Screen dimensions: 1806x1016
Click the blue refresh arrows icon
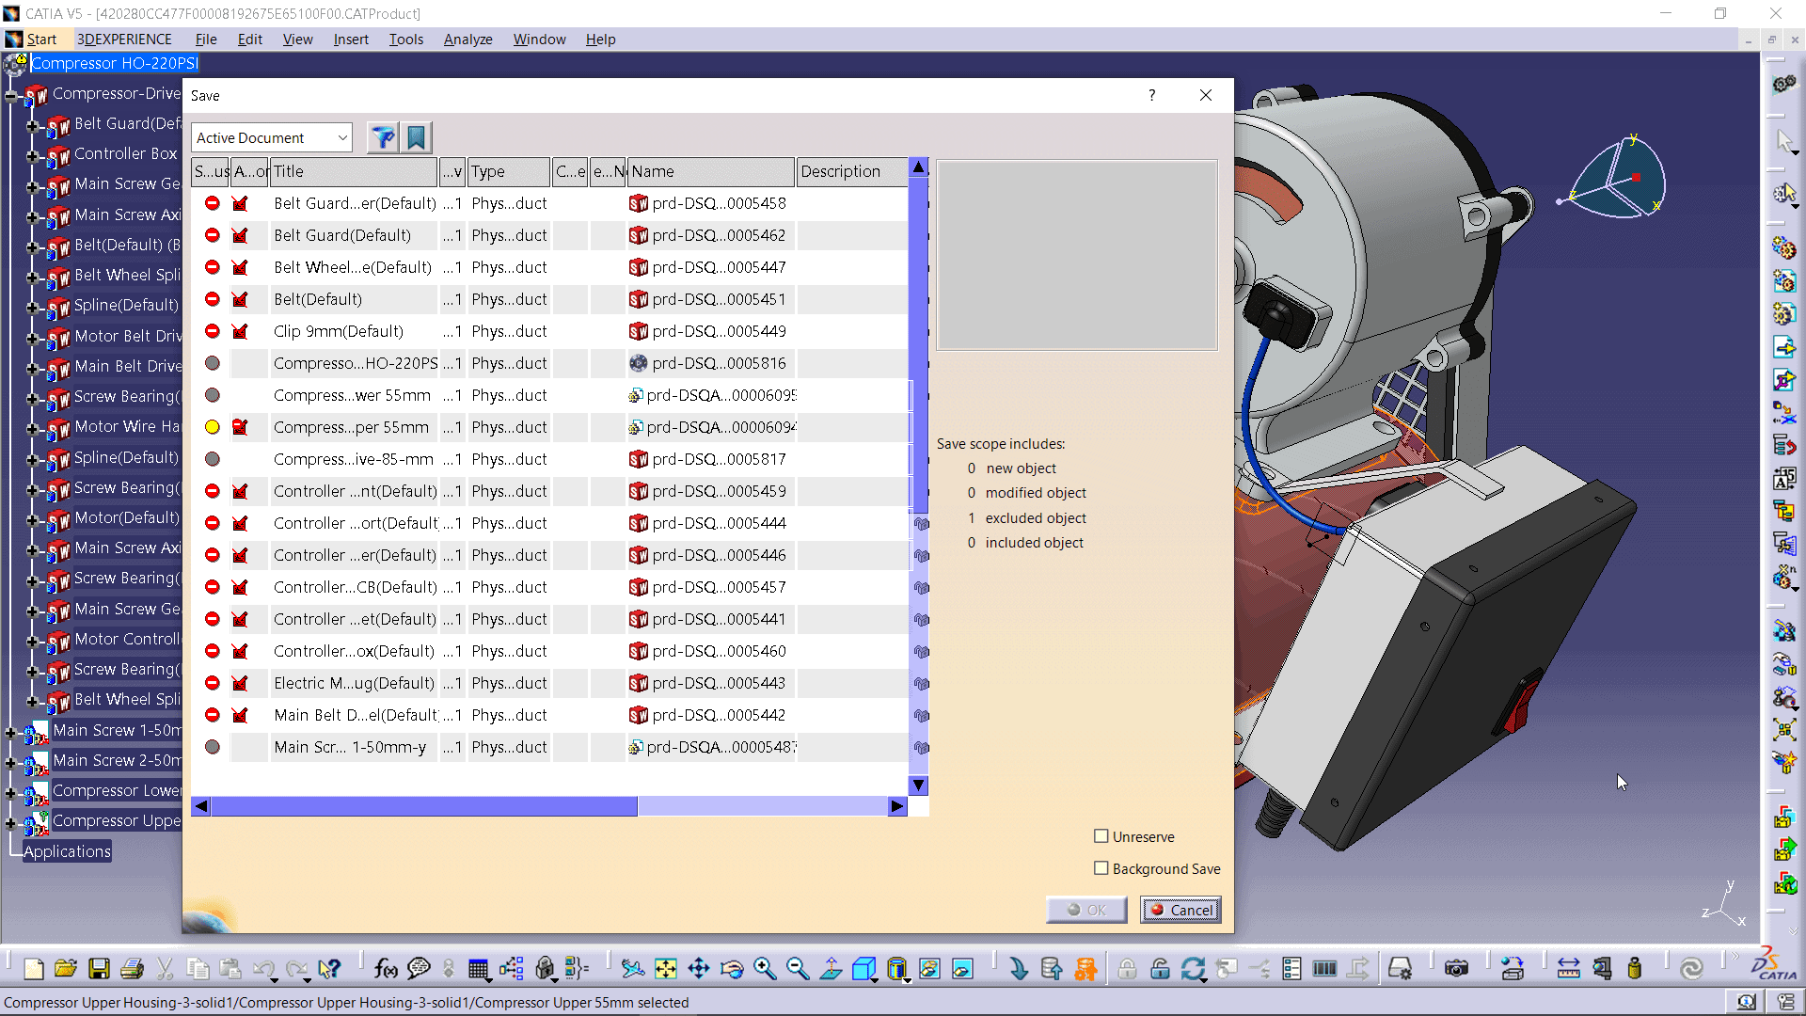[1193, 968]
